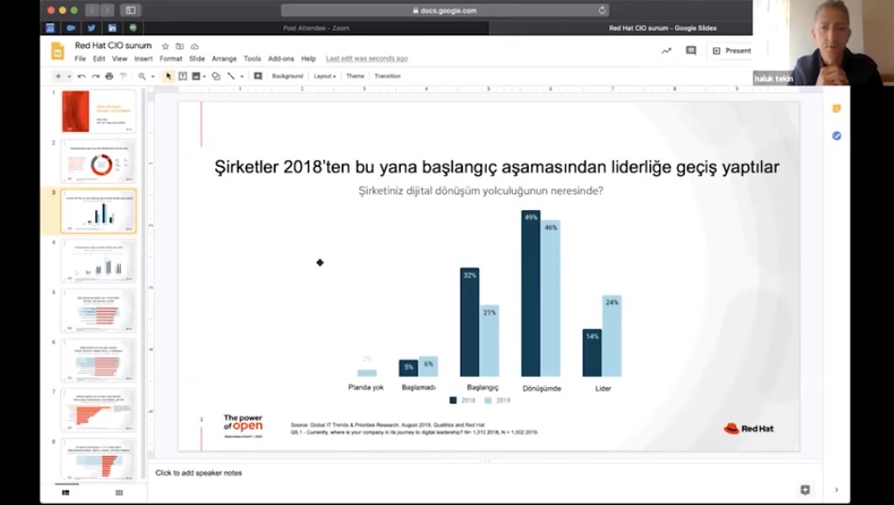894x505 pixels.
Task: Open the Insert menu
Action: click(143, 58)
